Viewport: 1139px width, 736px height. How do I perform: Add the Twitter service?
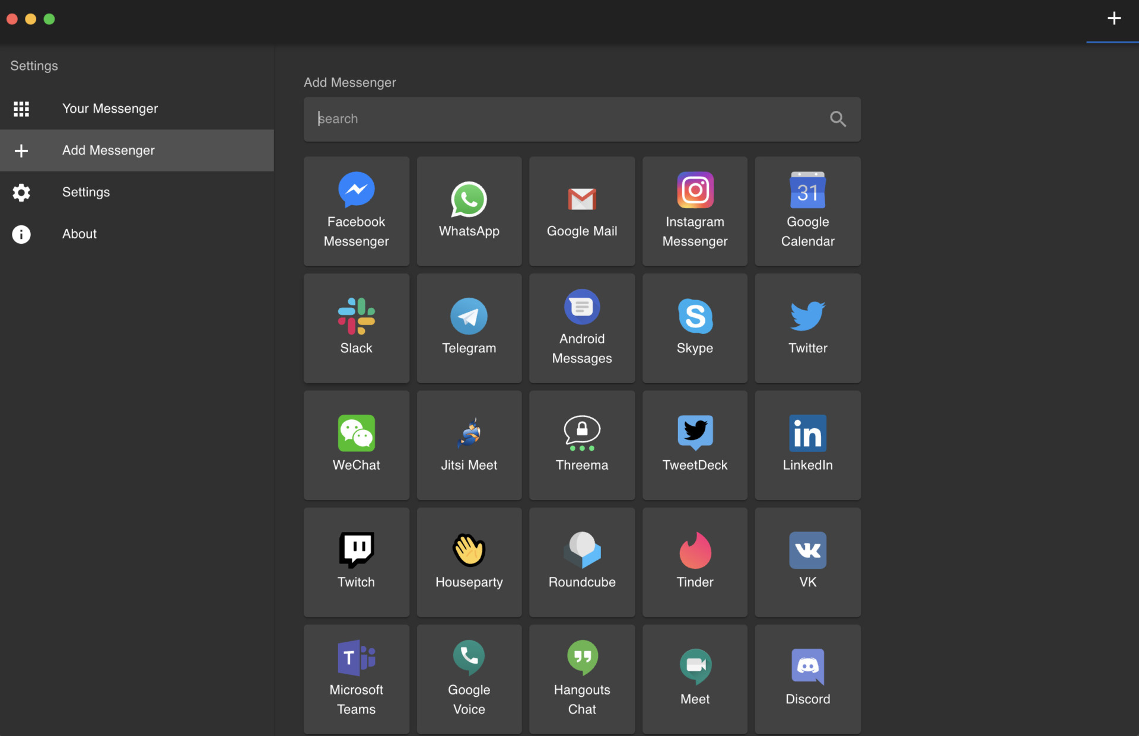coord(807,328)
